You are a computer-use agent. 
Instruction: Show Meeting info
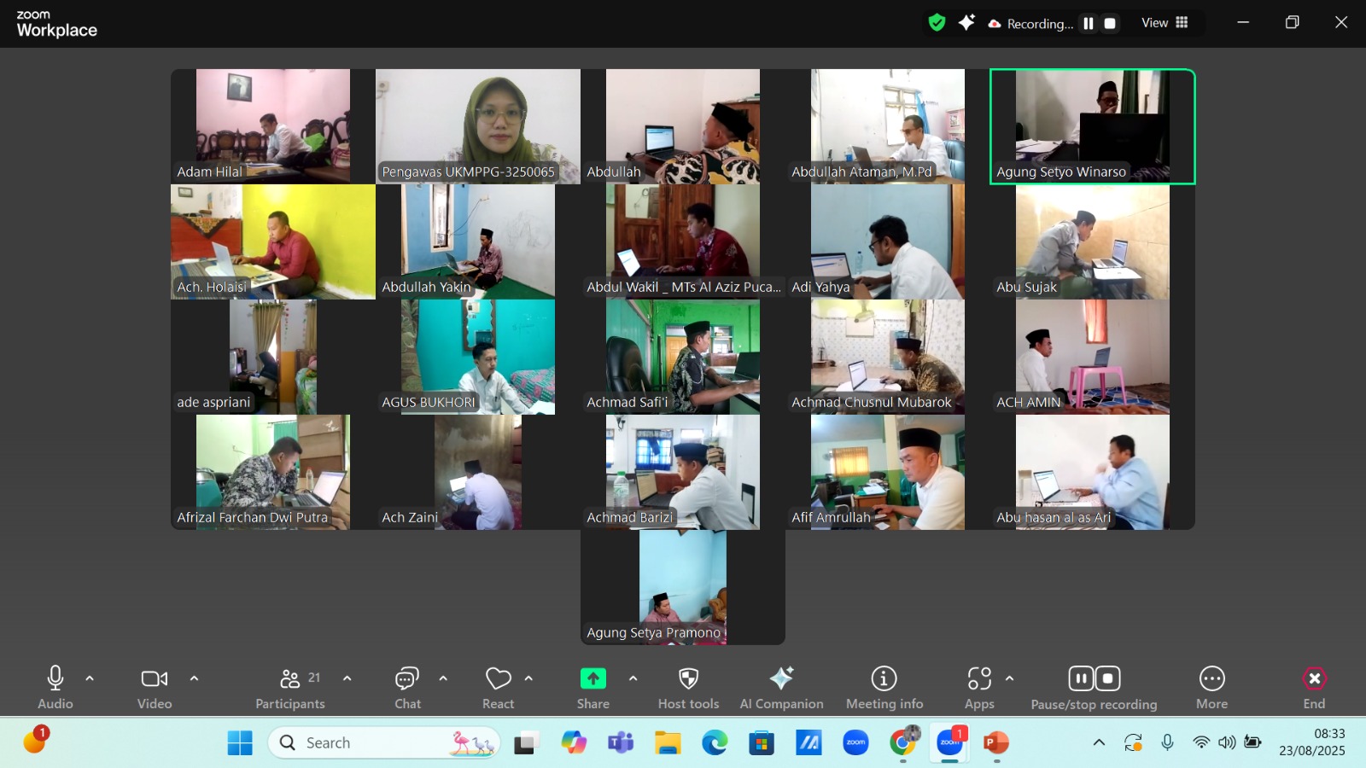tap(884, 679)
